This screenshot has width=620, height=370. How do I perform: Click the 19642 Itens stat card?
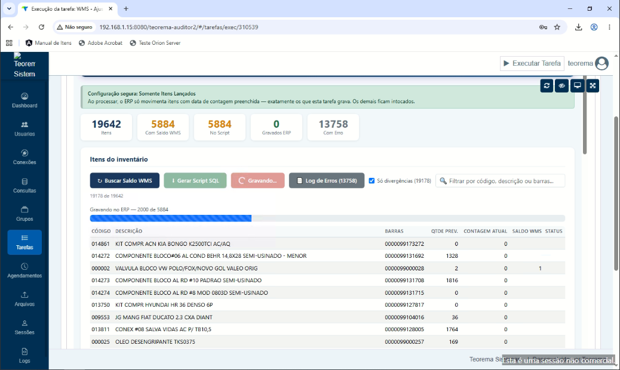(x=106, y=127)
